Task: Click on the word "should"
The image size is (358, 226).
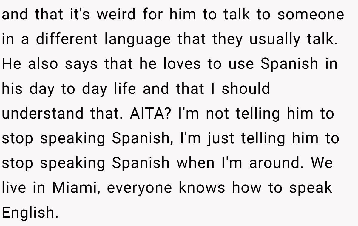Action: pos(246,89)
